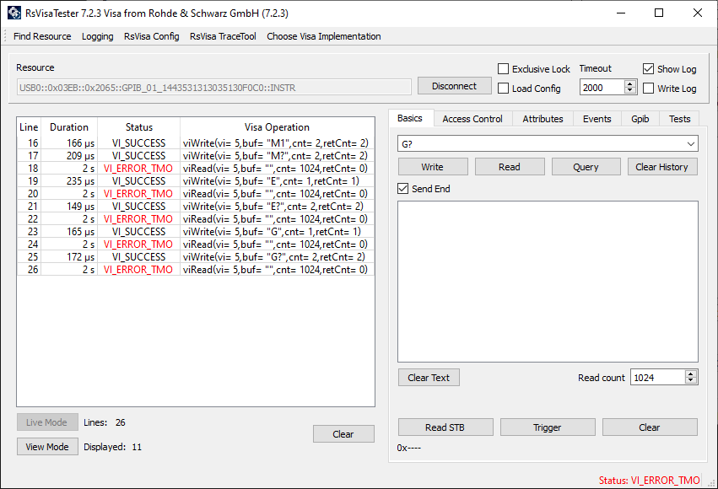The image size is (718, 489).
Task: Toggle the Exclusive Lock checkbox
Action: 503,68
